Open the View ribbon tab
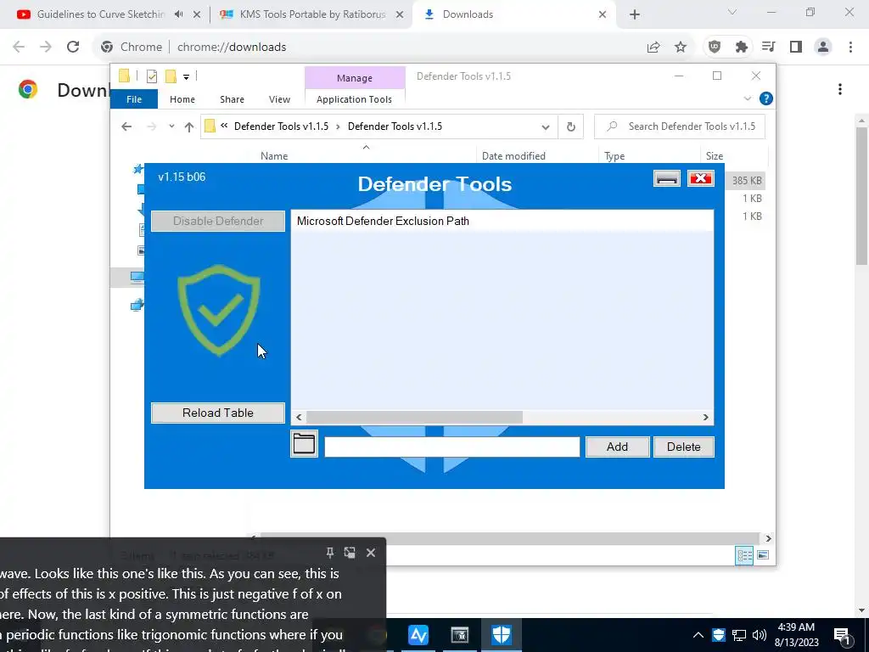Viewport: 869px width, 652px height. coord(279,99)
